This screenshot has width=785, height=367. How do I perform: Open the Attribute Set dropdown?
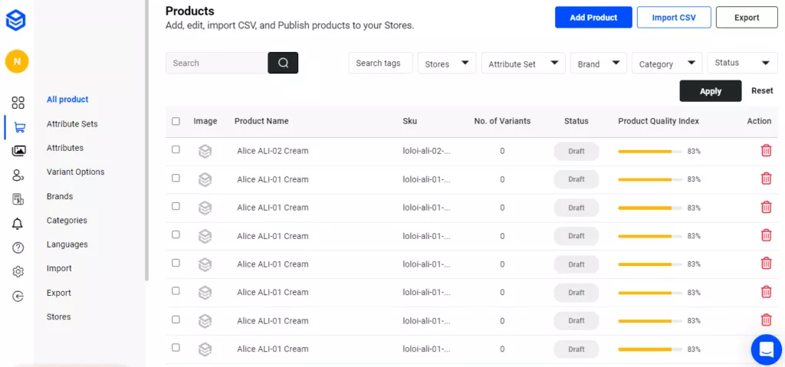(523, 64)
